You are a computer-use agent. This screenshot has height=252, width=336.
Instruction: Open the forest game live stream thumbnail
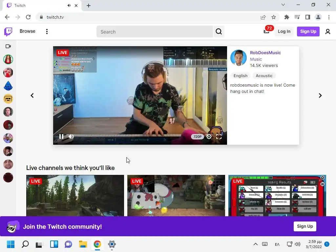pyautogui.click(x=75, y=196)
